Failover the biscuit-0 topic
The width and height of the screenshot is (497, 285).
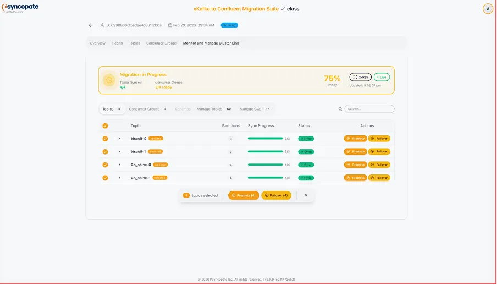(x=379, y=139)
